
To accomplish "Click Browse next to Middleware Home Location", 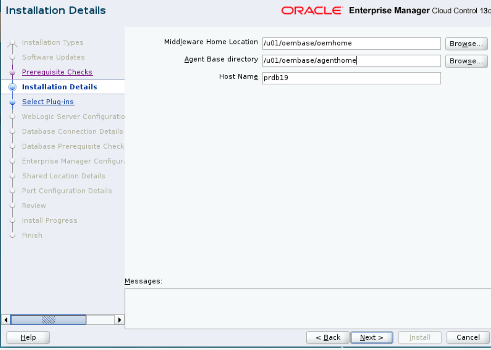I will 466,44.
